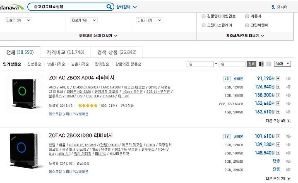The image size is (298, 183).
Task: Expand 다른 구성 3개 for ZBOX AD04
Action: (x=278, y=121)
